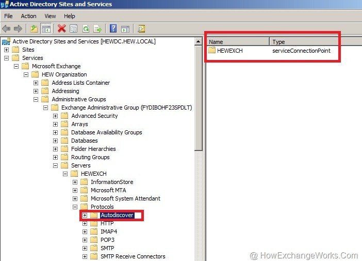Screen dimensions: 362x261
Task: Expand the Sites node
Action: pos(7,50)
